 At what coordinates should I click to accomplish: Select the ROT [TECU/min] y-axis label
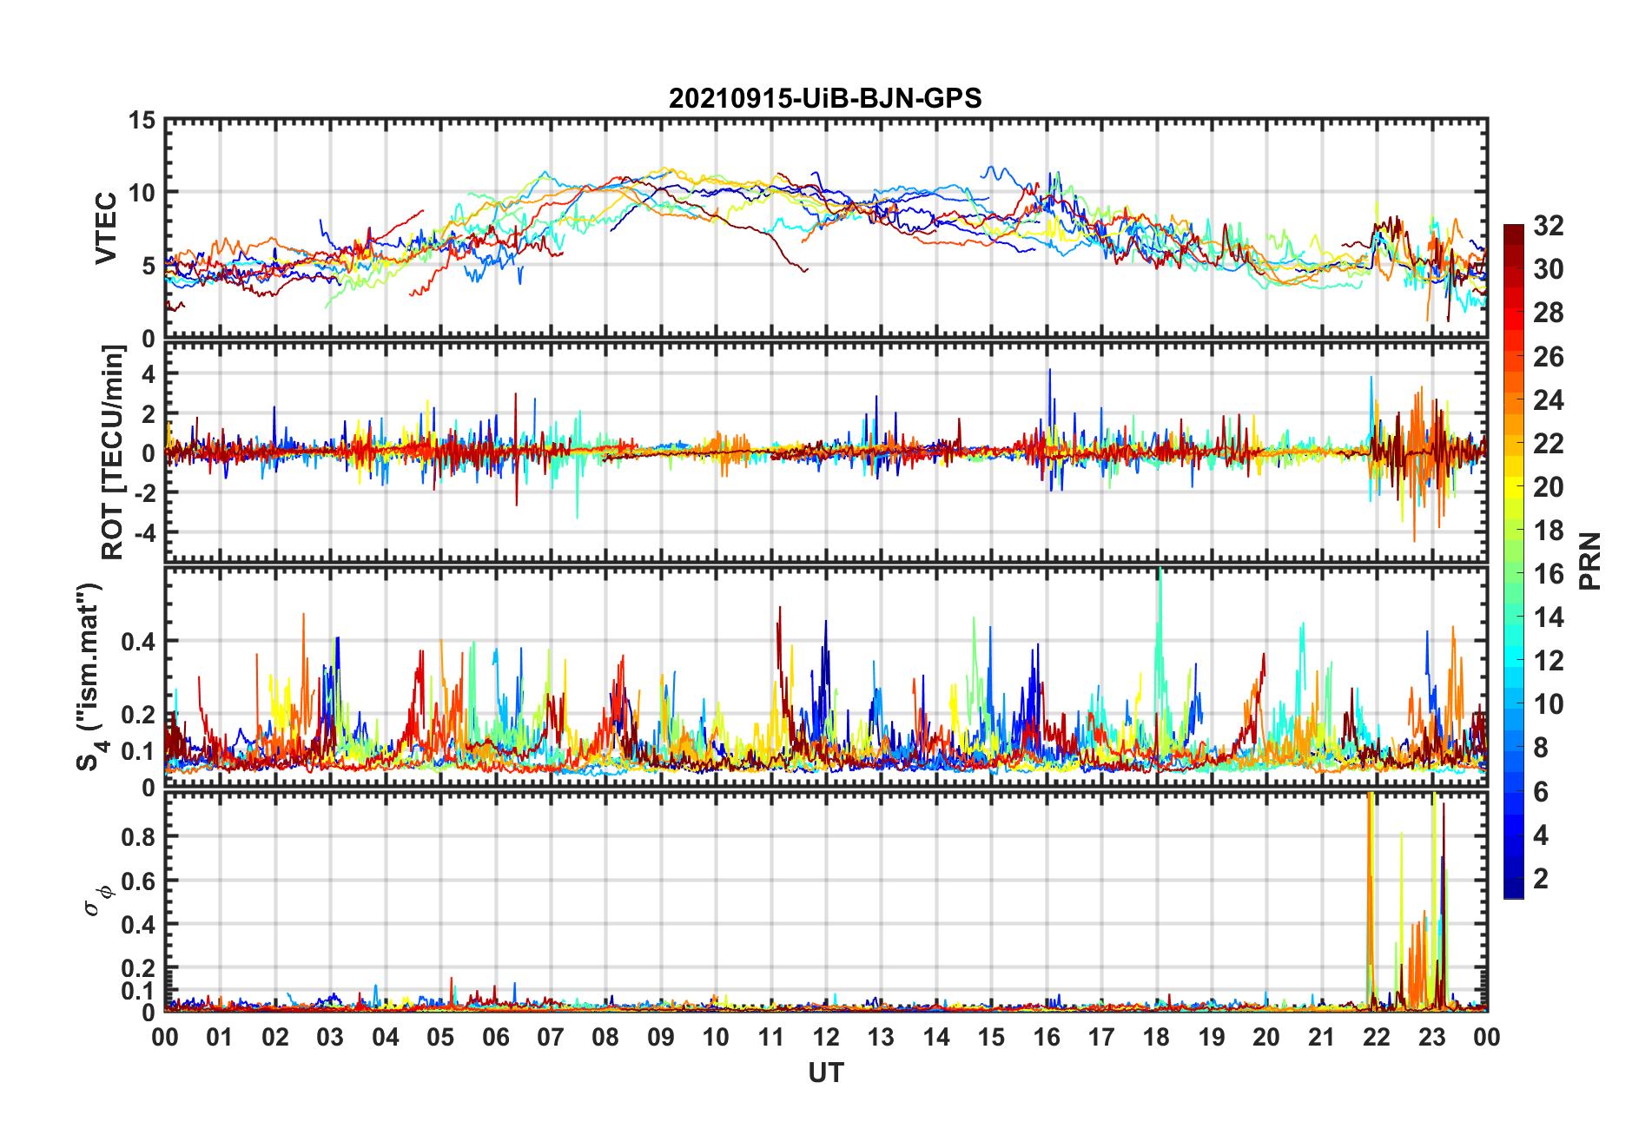point(113,452)
